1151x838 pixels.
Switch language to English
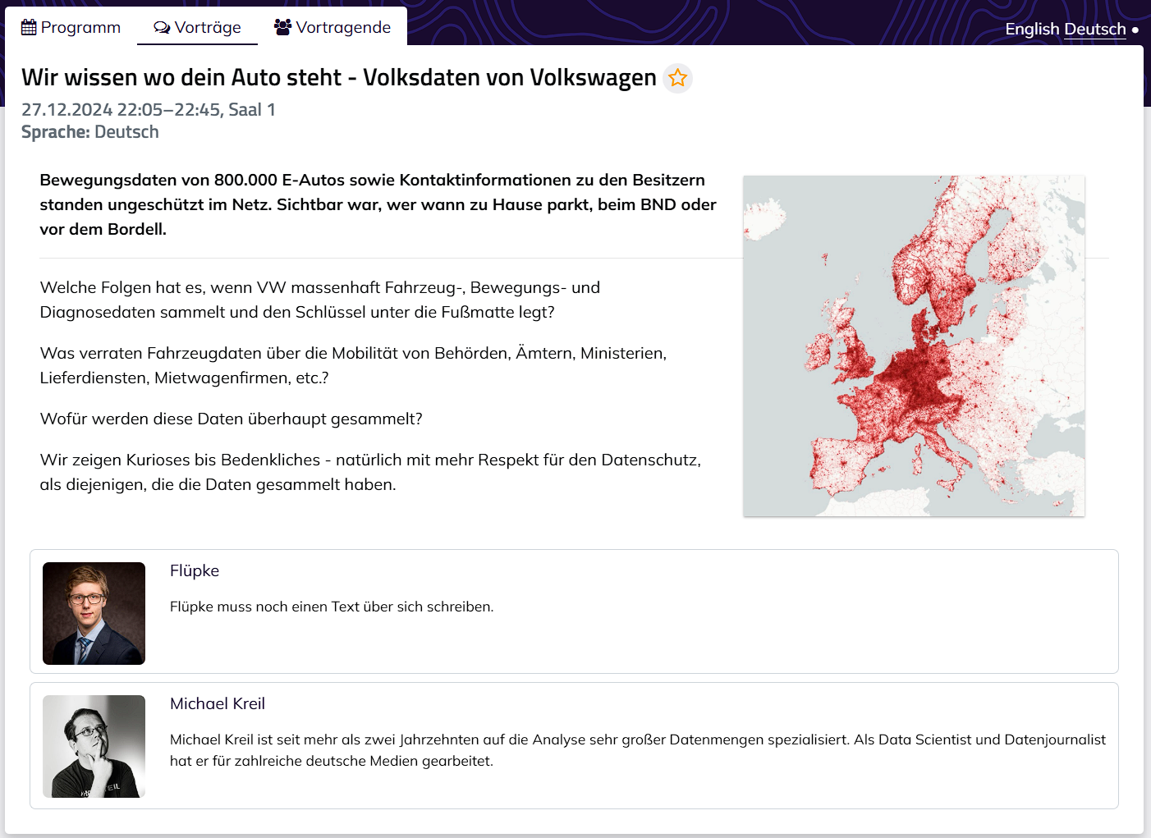1032,29
